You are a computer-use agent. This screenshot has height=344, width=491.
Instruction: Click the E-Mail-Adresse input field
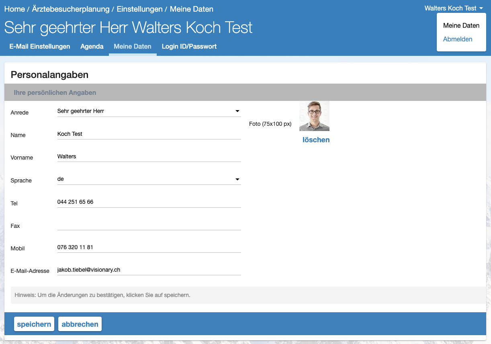[149, 270]
